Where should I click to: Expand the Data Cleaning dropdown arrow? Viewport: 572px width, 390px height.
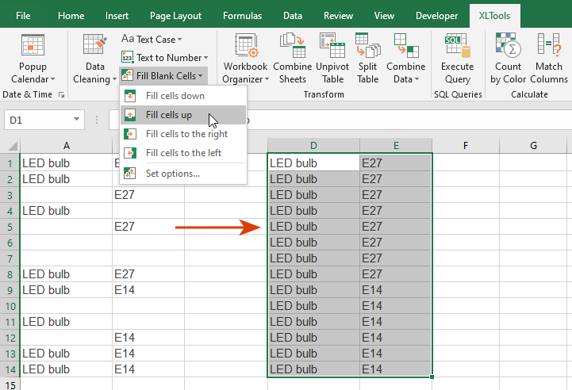tap(114, 79)
